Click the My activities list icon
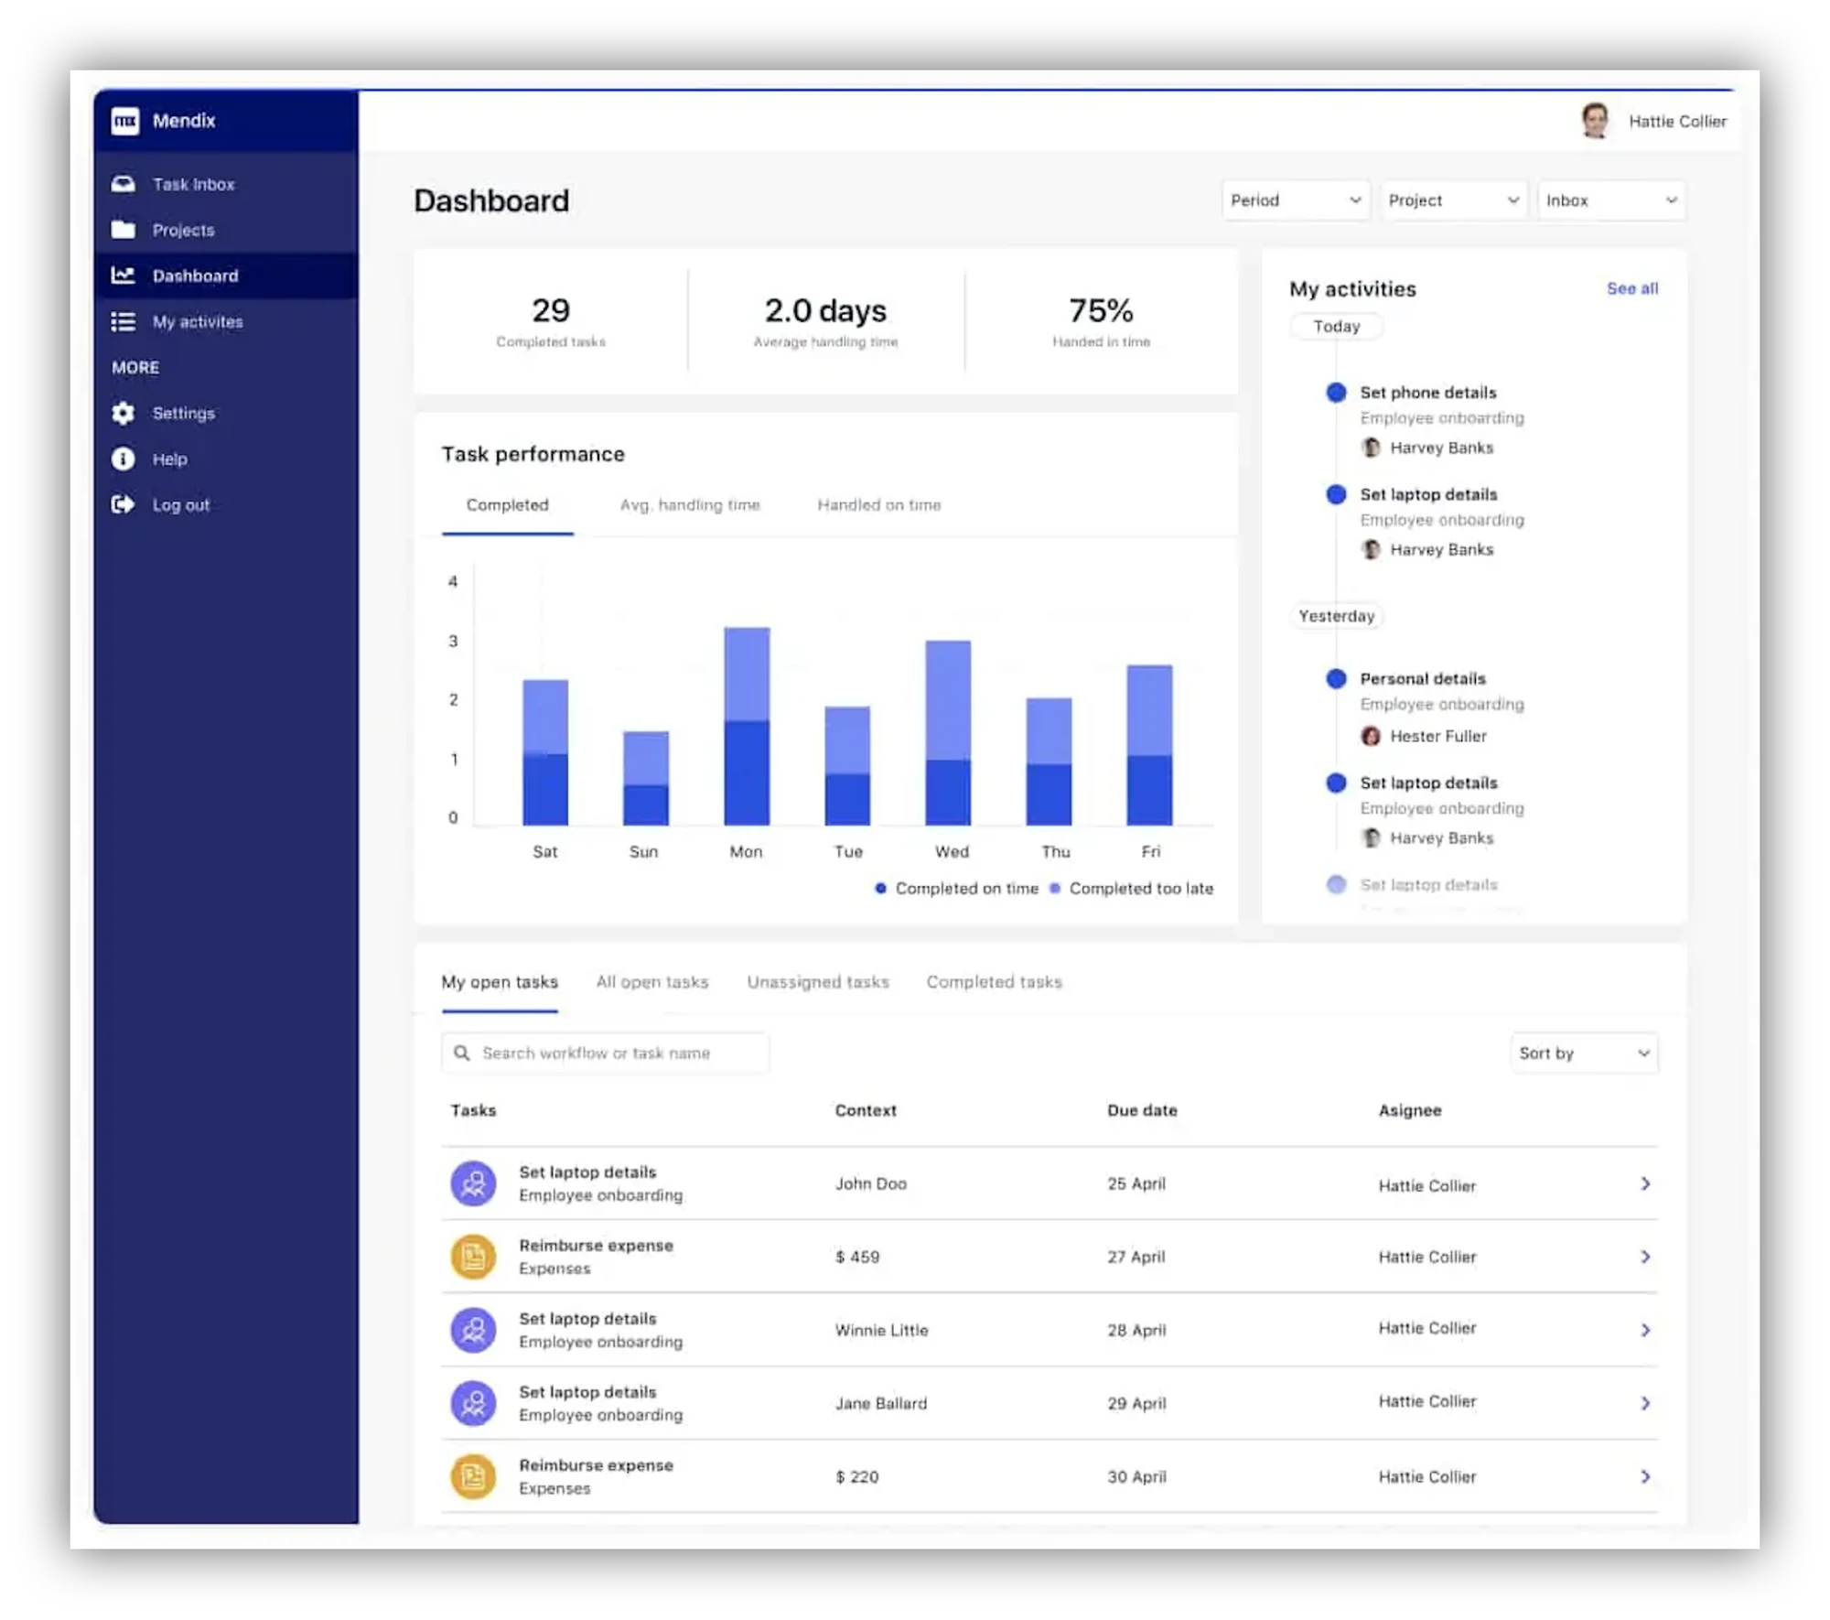The image size is (1830, 1620). coord(124,321)
